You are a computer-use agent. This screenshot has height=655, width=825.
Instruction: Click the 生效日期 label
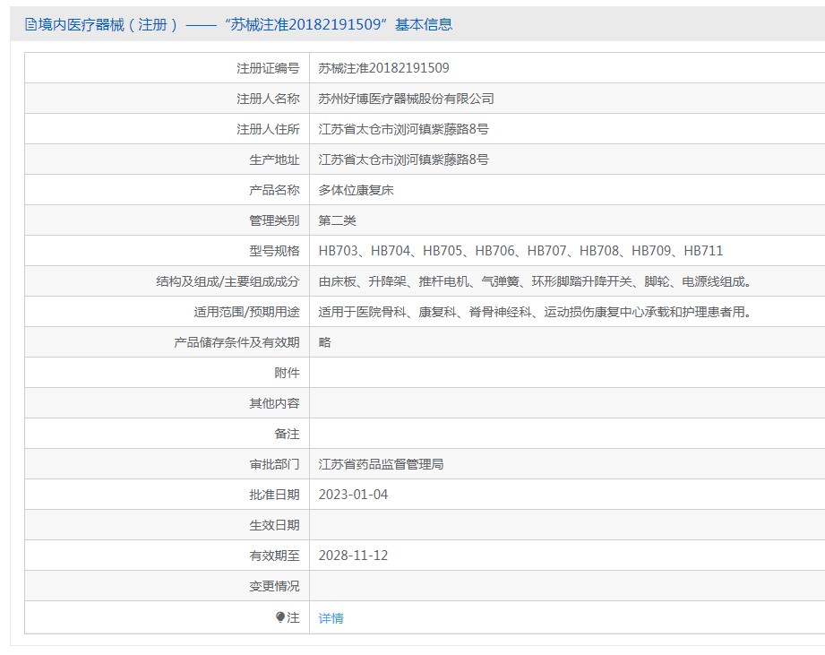(x=274, y=525)
